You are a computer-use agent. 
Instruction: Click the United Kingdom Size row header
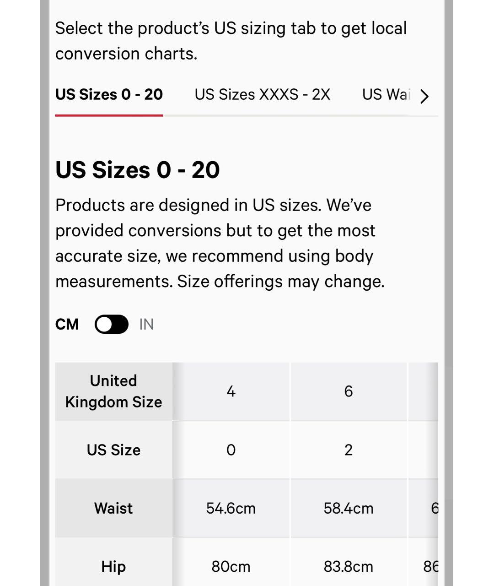(113, 391)
